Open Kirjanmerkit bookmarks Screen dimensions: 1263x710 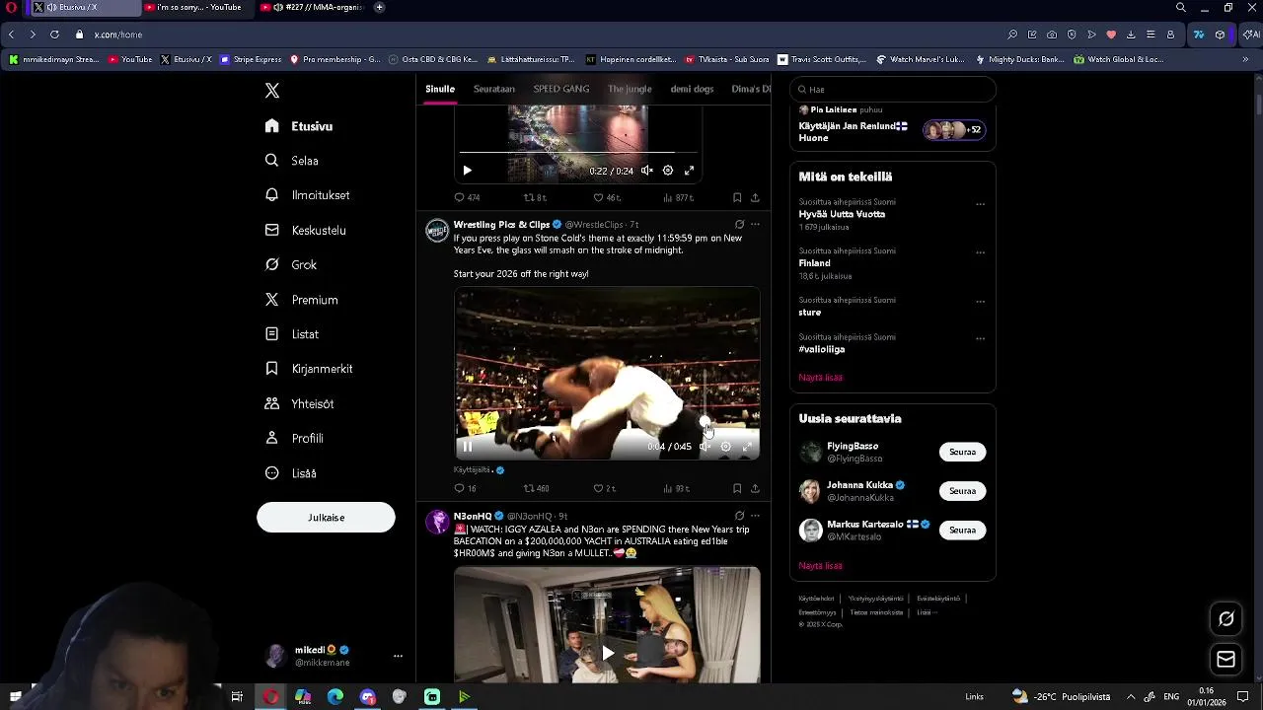[309, 369]
